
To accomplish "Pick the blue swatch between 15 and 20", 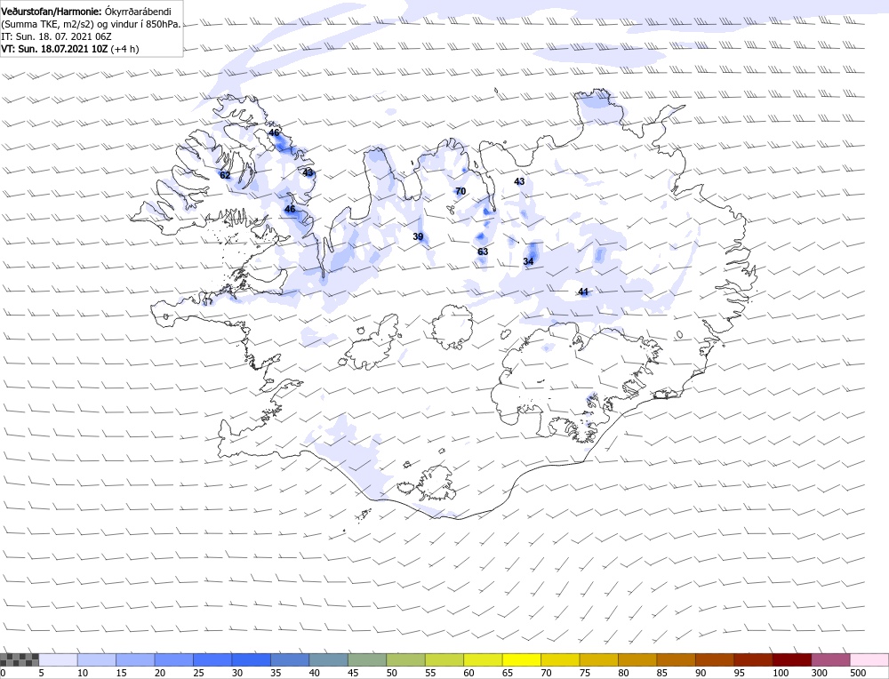I will click(x=135, y=659).
